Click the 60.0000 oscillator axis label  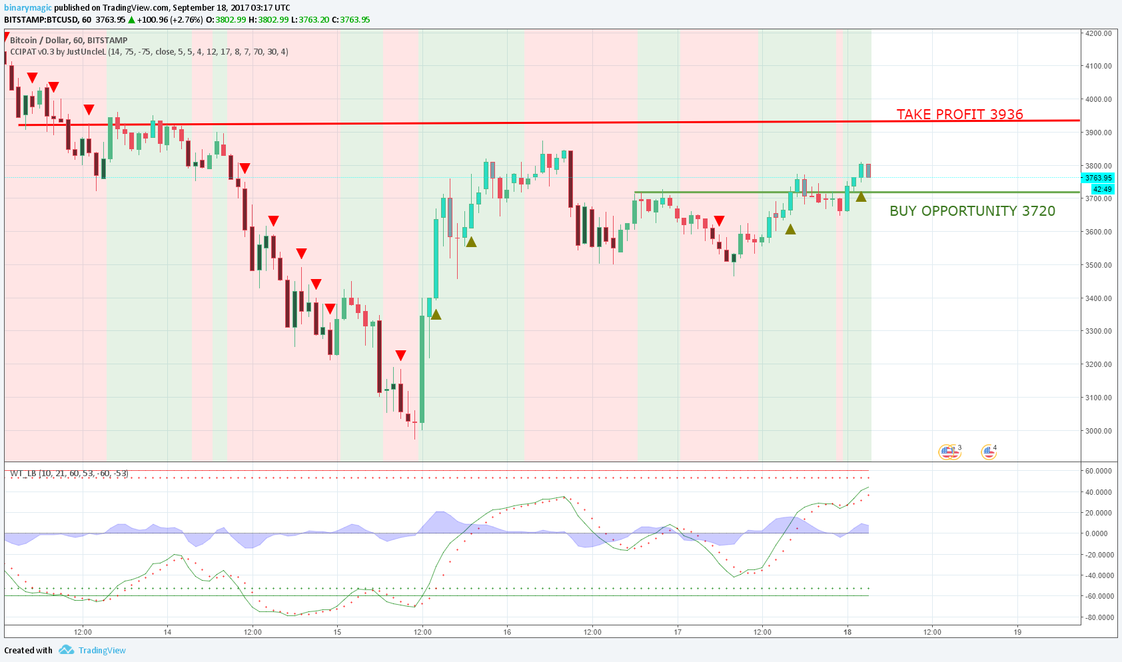click(x=1099, y=471)
